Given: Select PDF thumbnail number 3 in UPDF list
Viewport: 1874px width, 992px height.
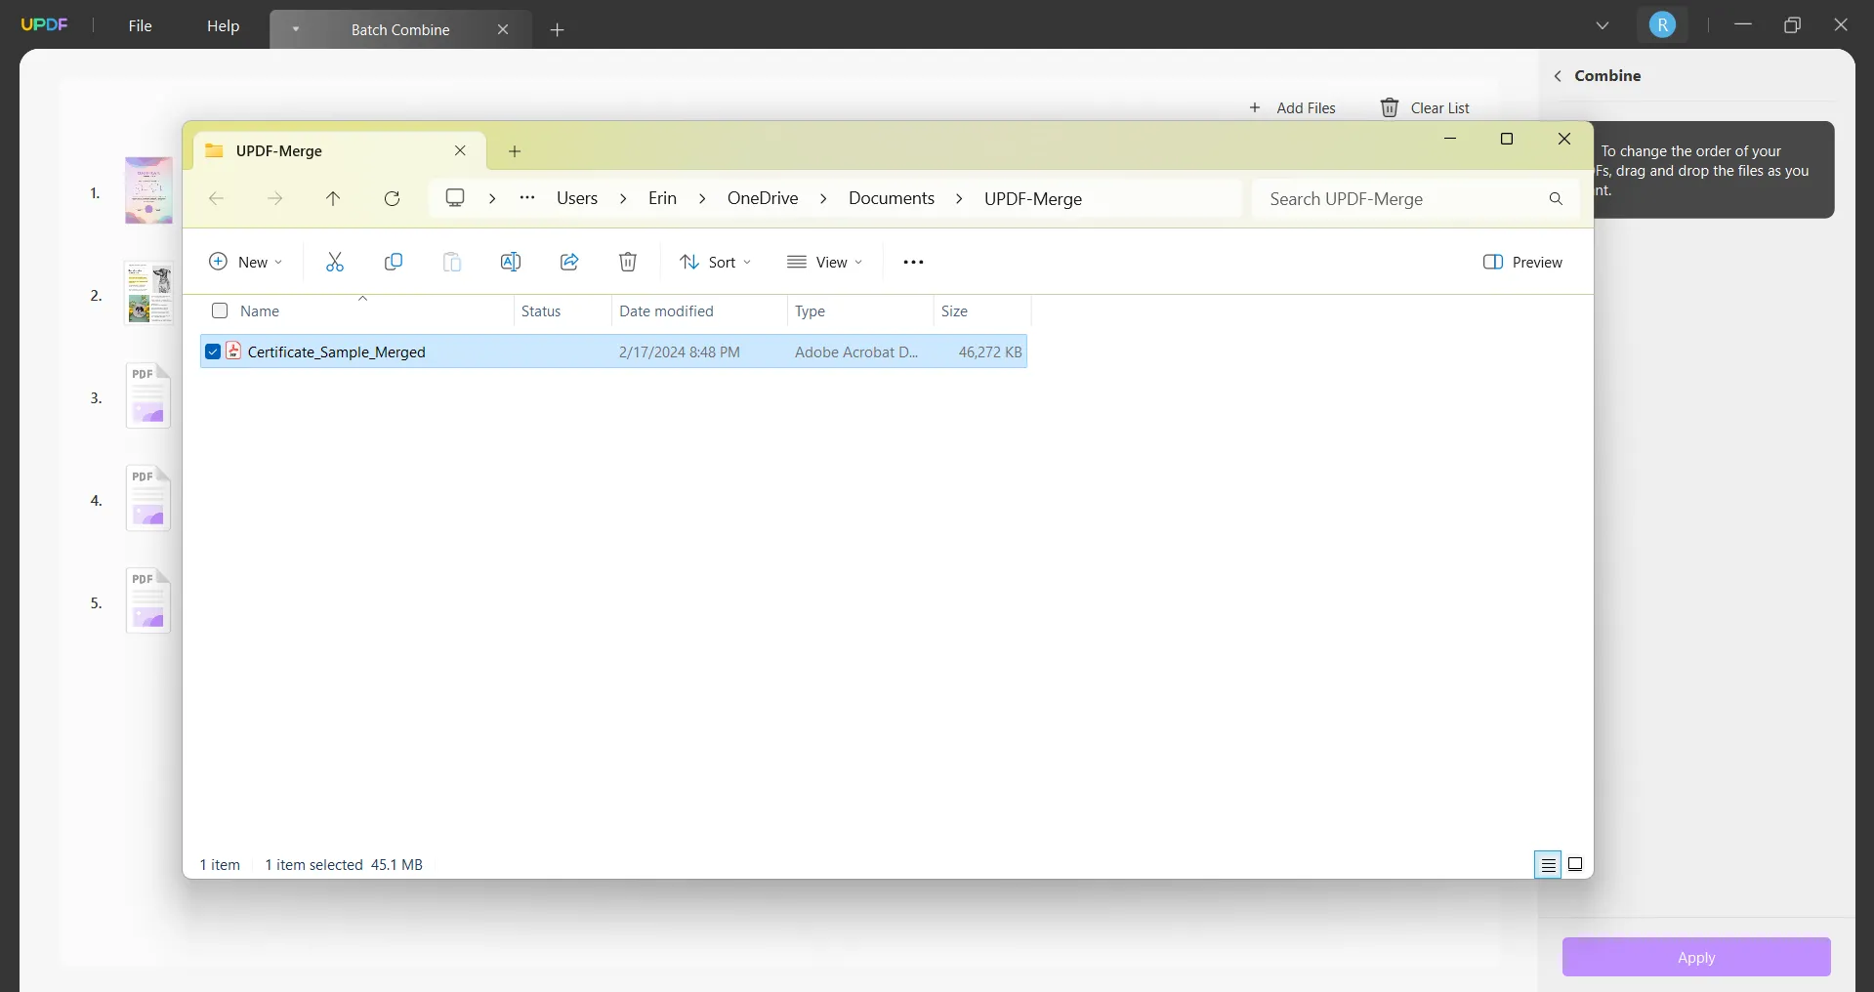Looking at the screenshot, I should pos(148,395).
